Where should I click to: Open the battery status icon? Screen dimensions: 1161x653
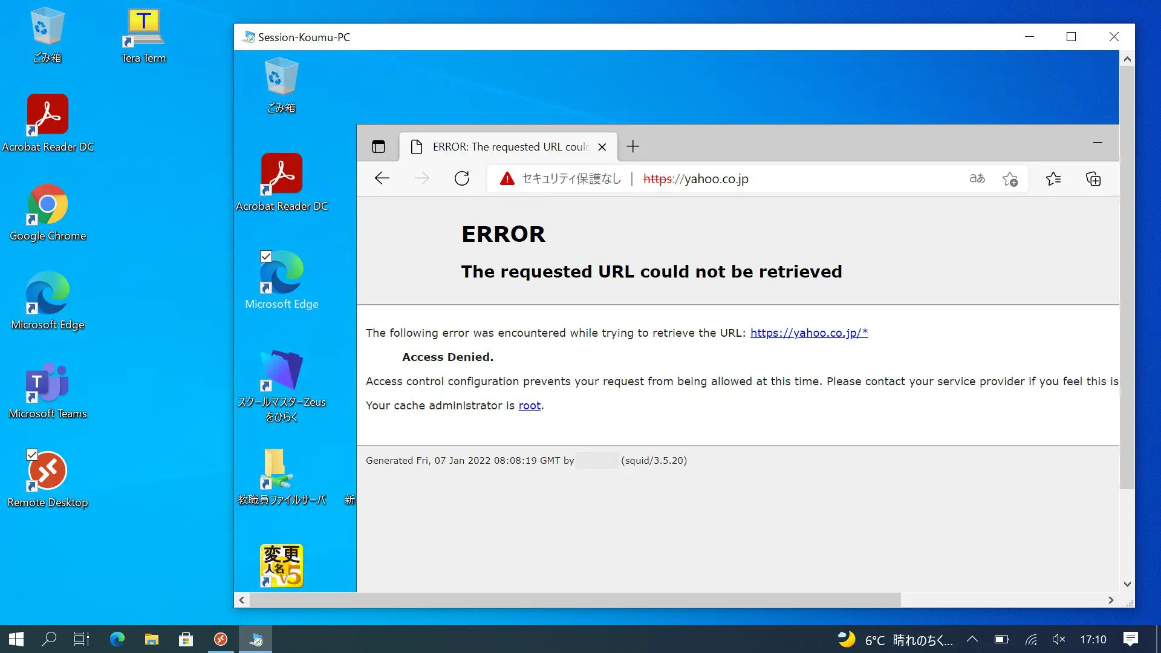1001,639
